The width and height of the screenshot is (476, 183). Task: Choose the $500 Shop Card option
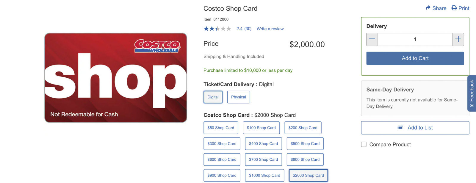pyautogui.click(x=305, y=143)
